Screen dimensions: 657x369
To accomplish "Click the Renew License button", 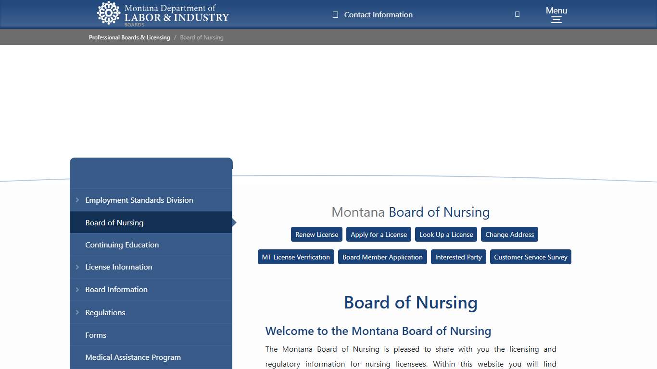I will [316, 234].
